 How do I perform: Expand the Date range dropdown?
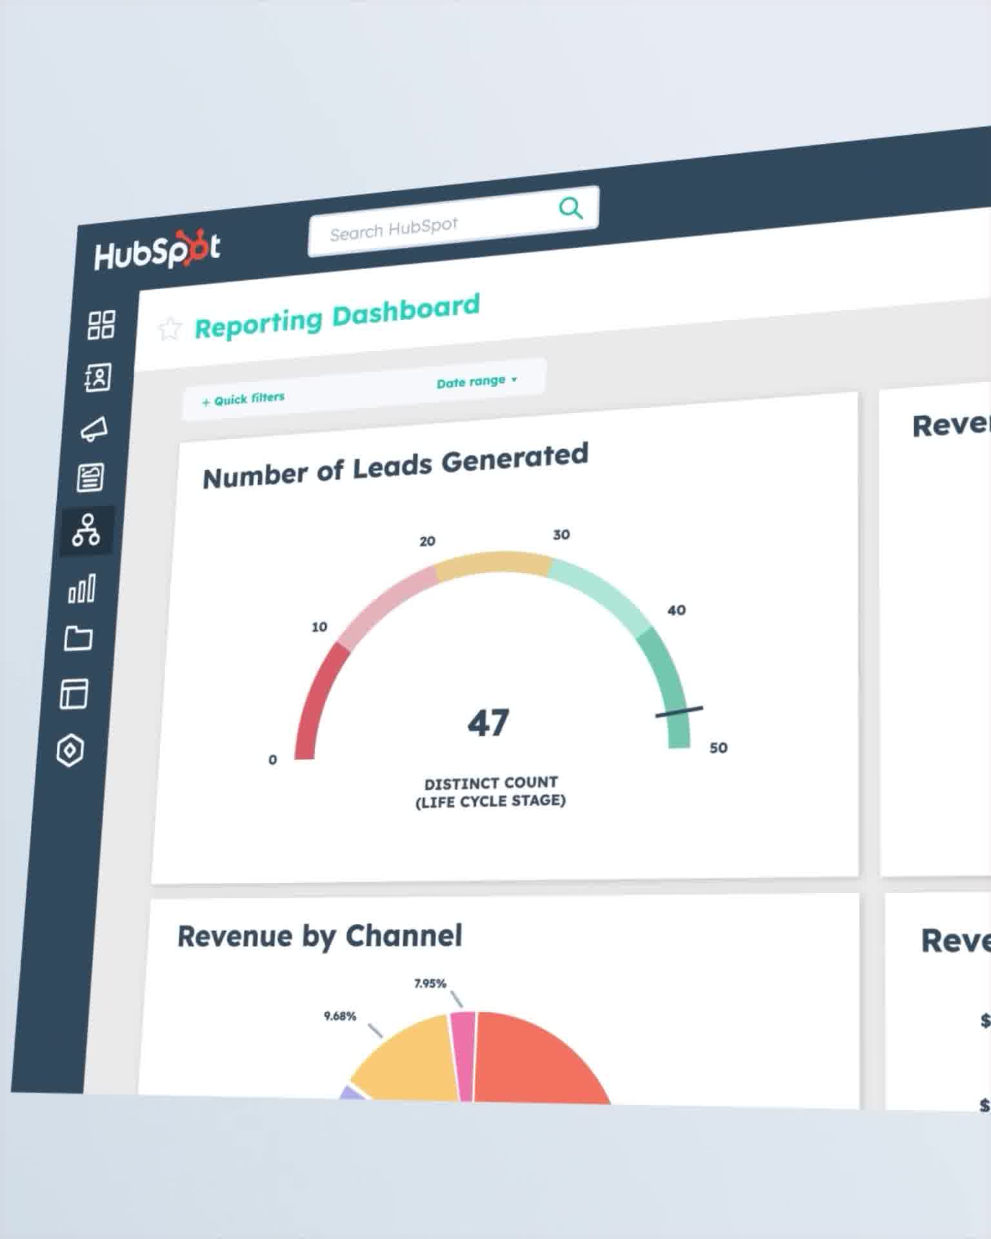(476, 381)
